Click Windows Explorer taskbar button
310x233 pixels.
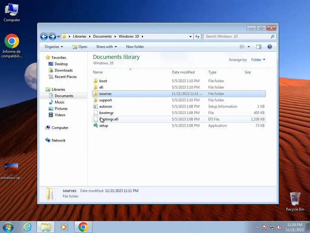click(x=45, y=227)
